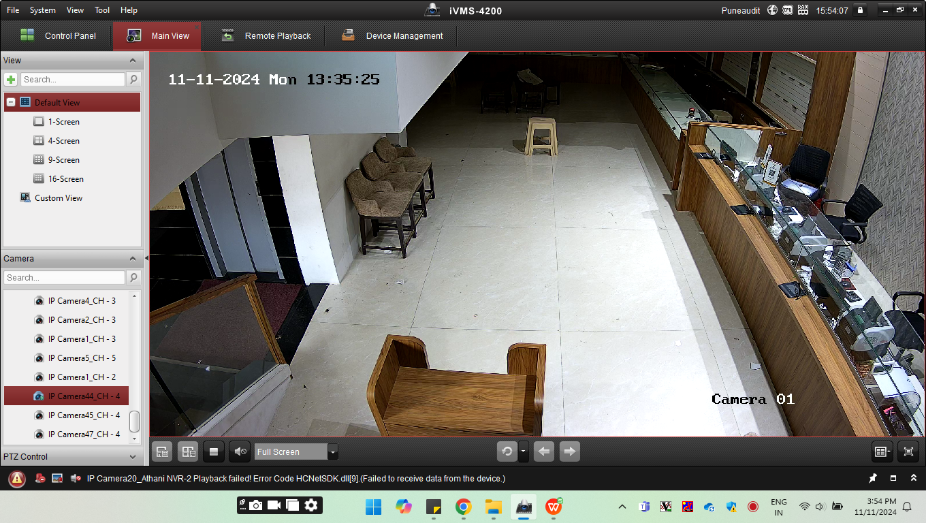Go to previous page arrow
This screenshot has width=926, height=523.
click(x=544, y=451)
